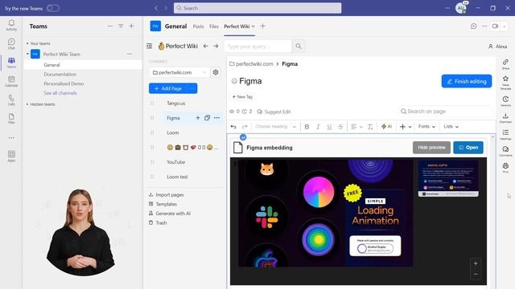Click the Finish editing button
The image size is (515, 289).
pyautogui.click(x=467, y=81)
